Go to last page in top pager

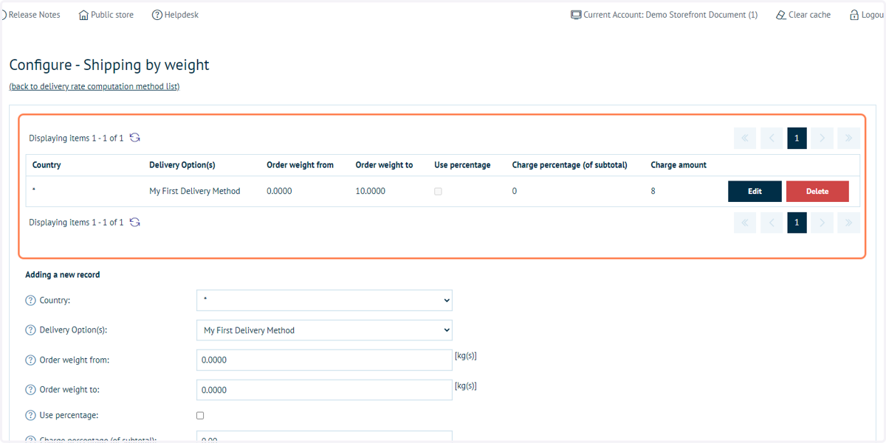849,138
